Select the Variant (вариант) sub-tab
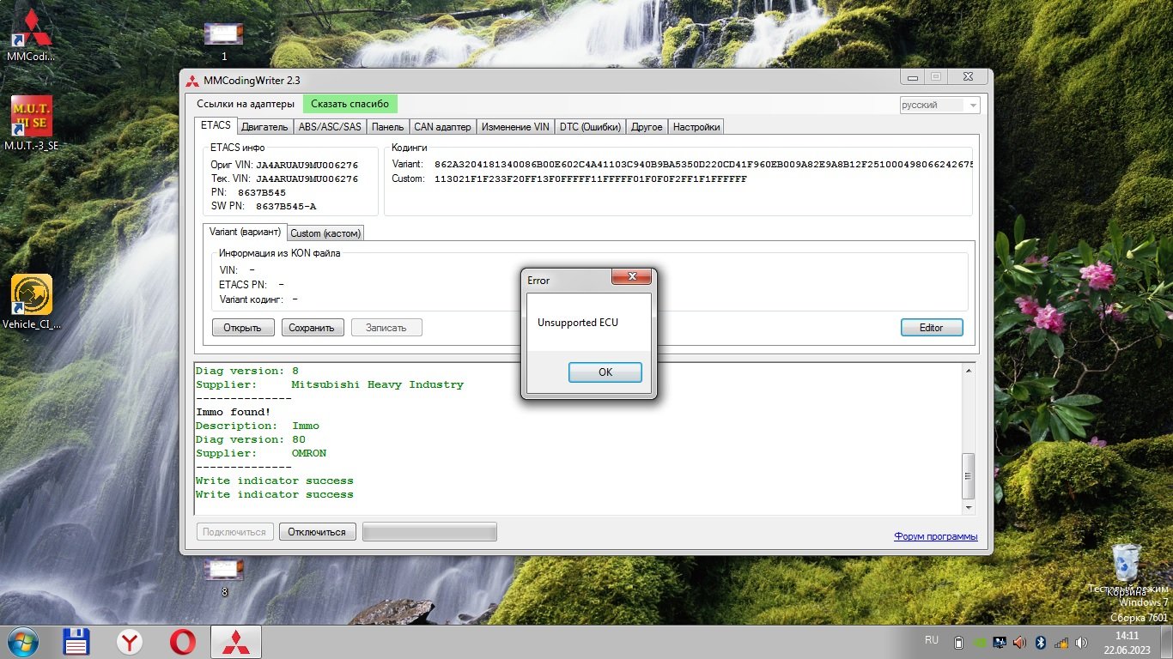Viewport: 1173px width, 659px height. coord(245,232)
